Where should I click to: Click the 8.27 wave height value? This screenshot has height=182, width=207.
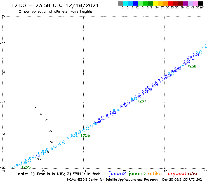point(32,158)
